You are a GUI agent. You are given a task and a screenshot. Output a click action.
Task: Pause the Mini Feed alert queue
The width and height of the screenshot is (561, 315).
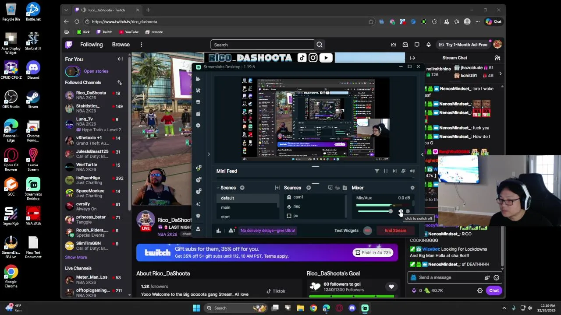(x=386, y=171)
